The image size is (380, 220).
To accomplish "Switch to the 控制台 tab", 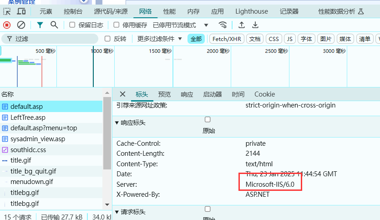I will [73, 11].
